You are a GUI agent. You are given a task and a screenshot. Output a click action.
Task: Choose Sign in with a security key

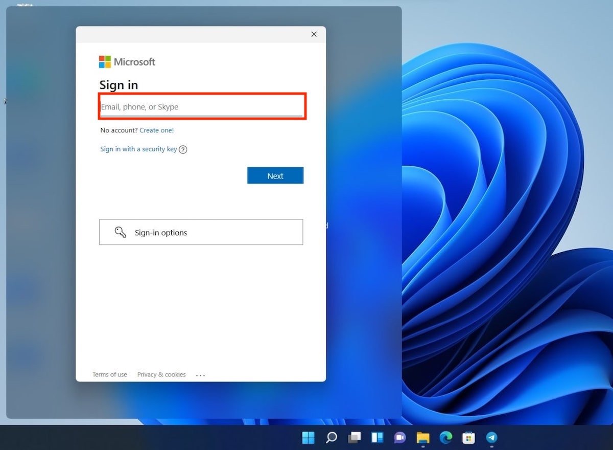pos(138,149)
